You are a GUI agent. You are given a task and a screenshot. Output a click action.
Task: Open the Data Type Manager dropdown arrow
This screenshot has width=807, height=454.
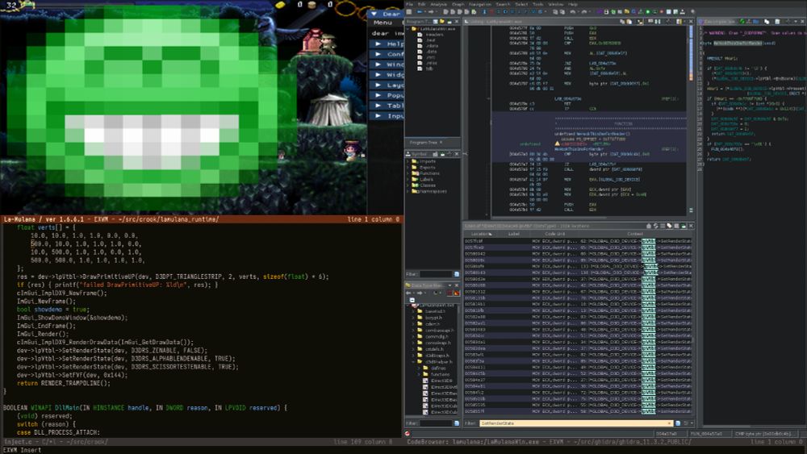pyautogui.click(x=449, y=285)
